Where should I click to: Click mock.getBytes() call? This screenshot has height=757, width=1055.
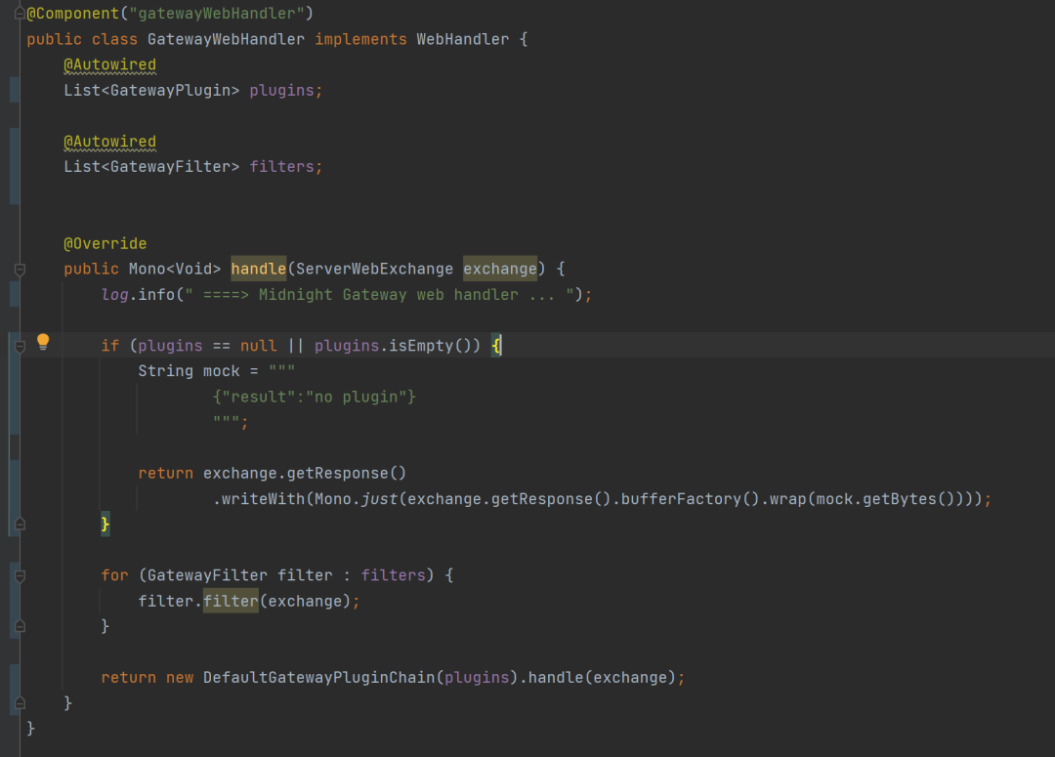click(884, 499)
